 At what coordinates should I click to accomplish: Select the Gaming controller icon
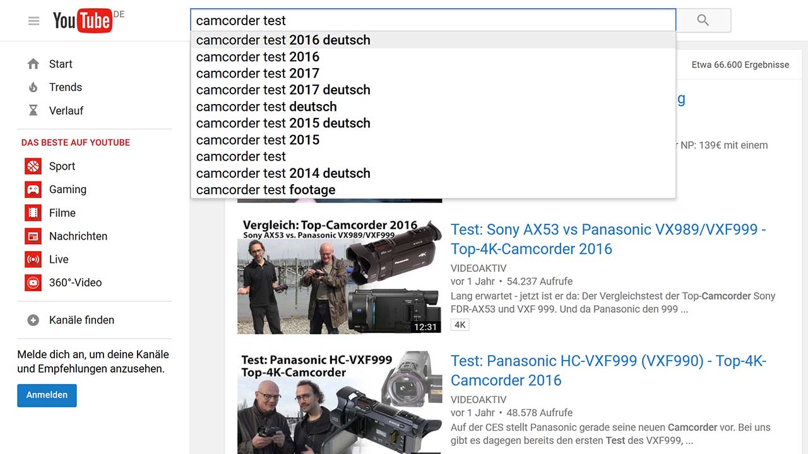click(x=33, y=189)
